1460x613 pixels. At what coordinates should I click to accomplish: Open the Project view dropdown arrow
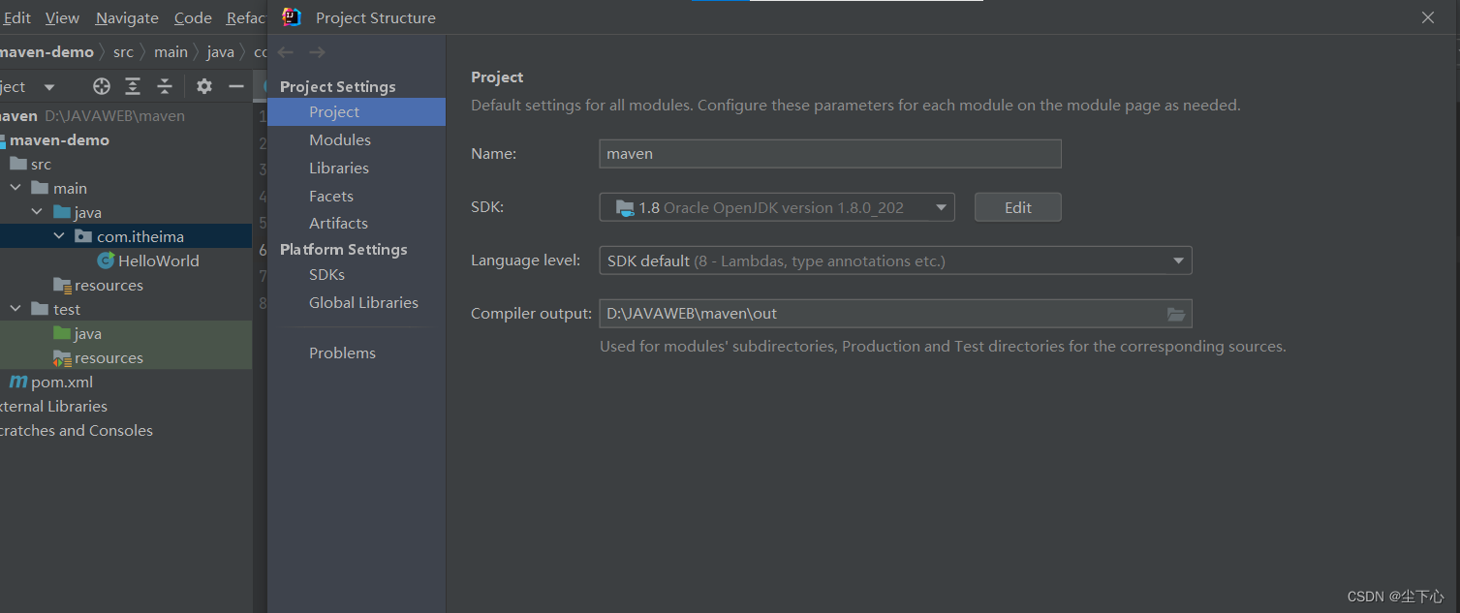tap(49, 87)
